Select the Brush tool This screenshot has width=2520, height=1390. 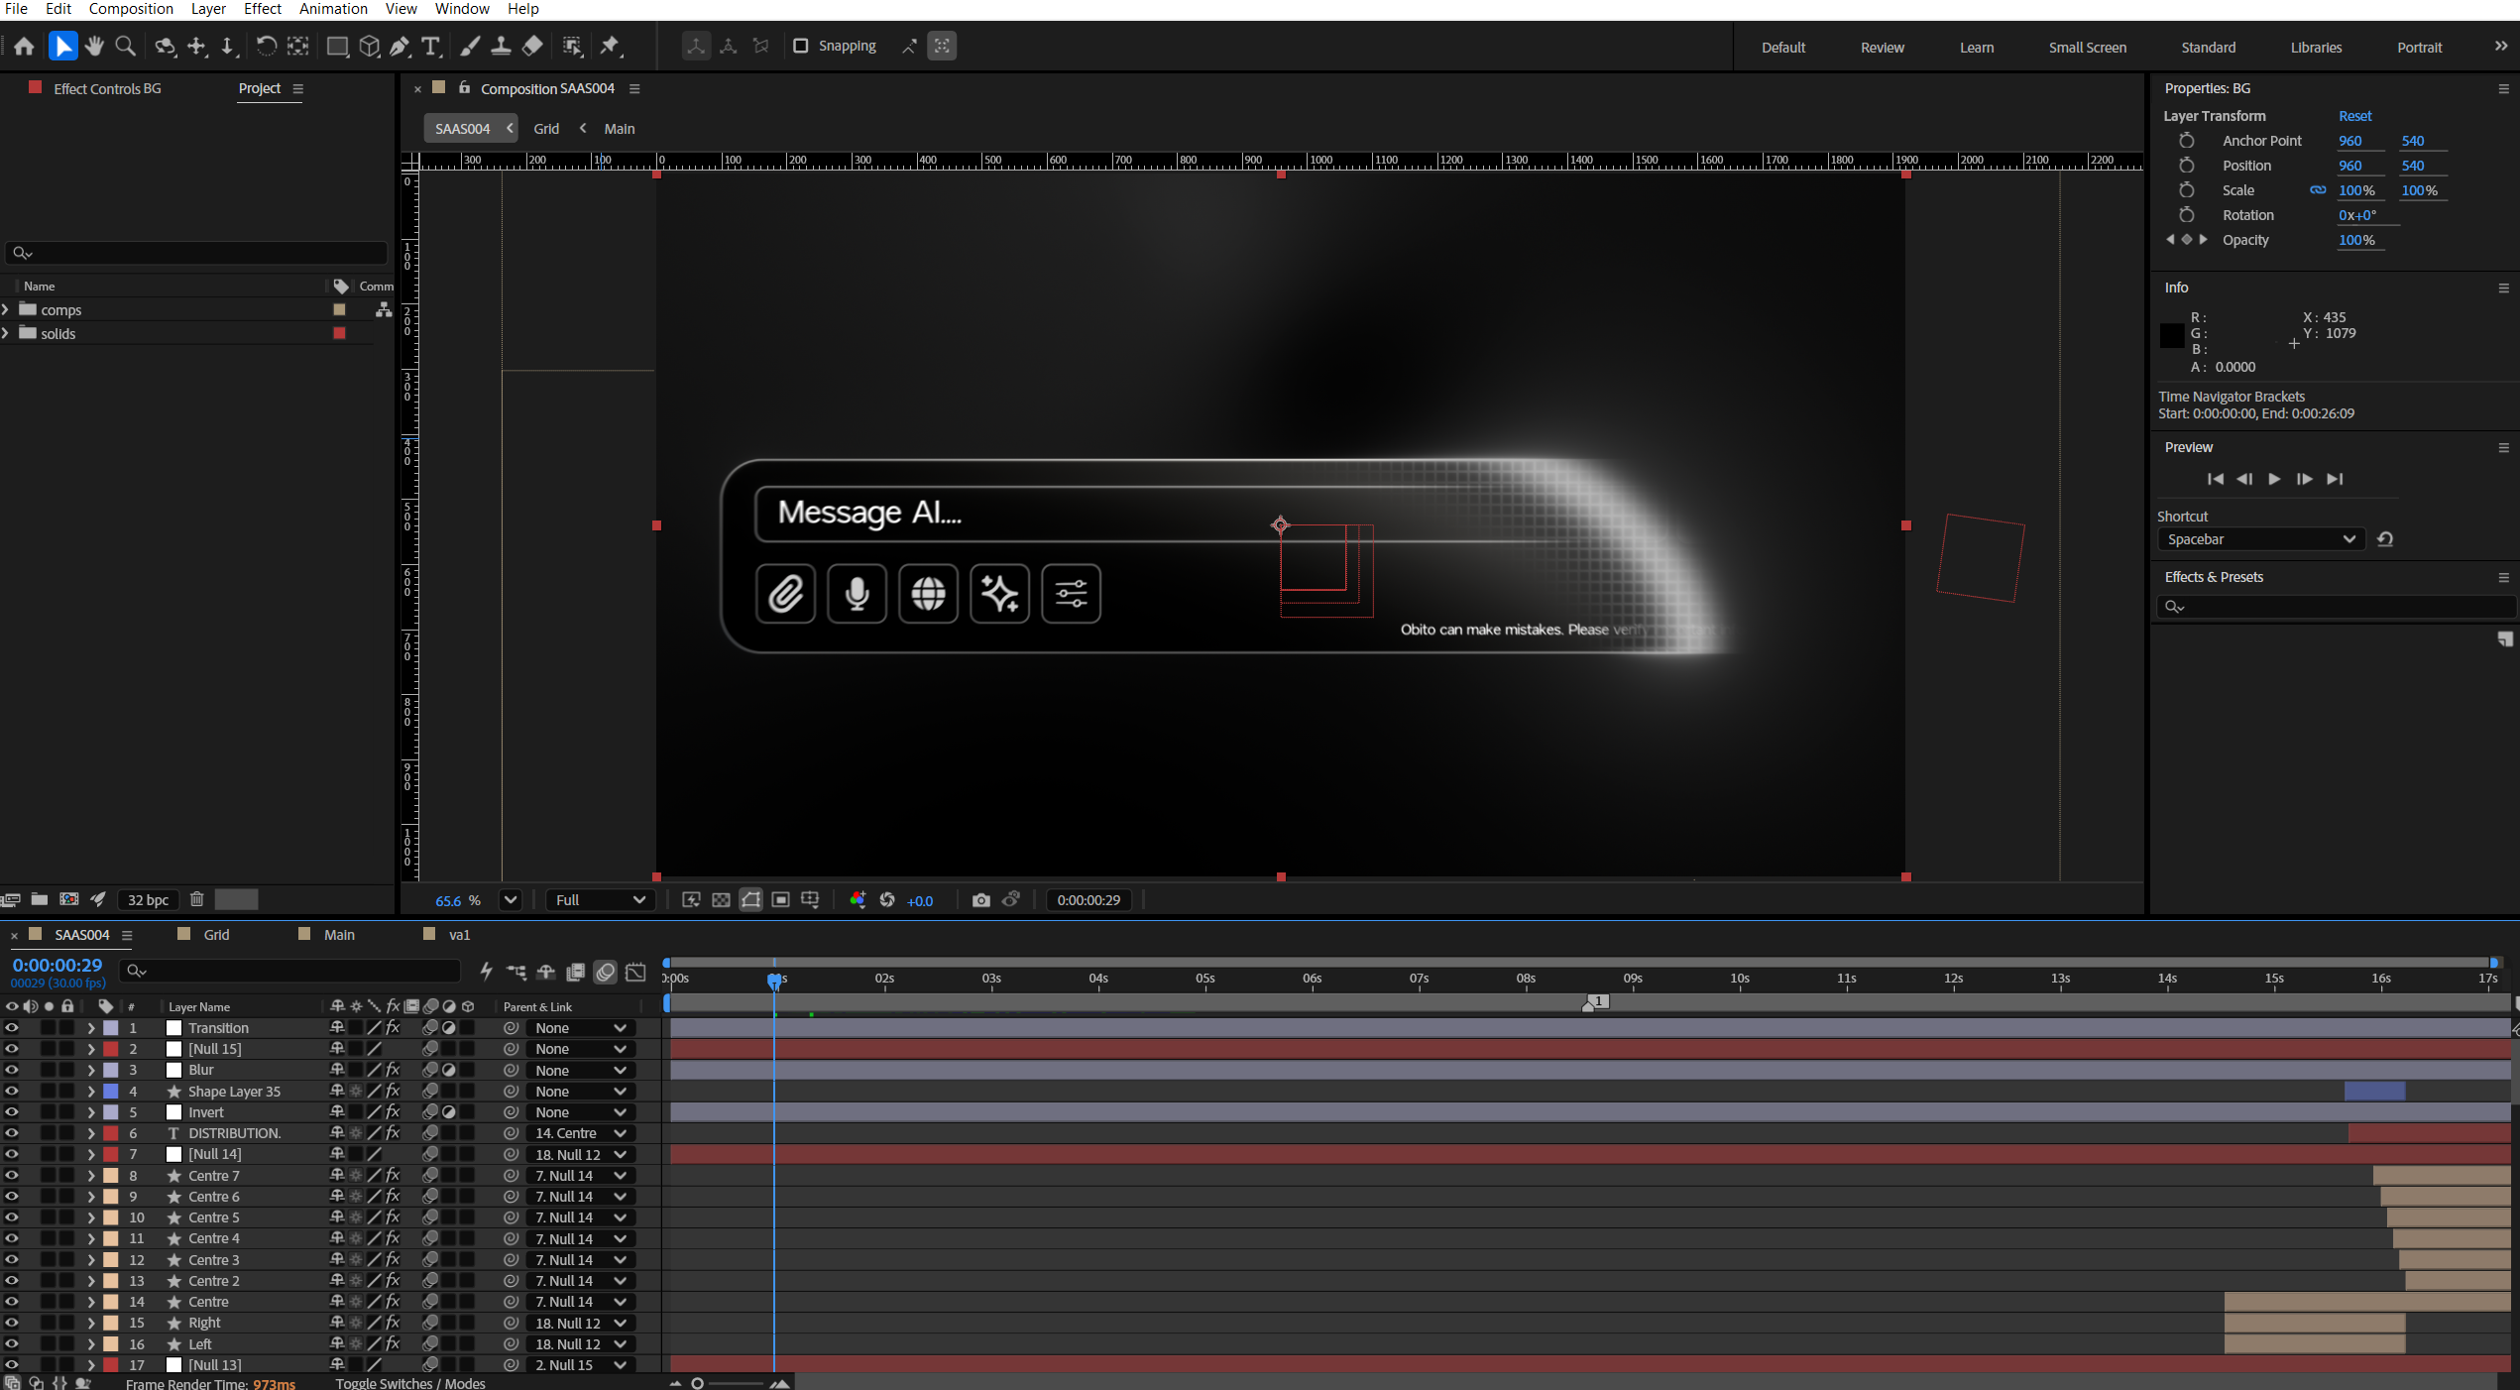coord(470,46)
